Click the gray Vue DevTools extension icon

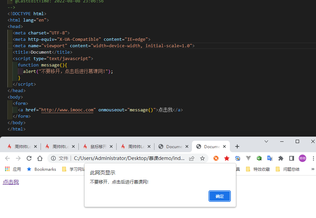pos(248,158)
